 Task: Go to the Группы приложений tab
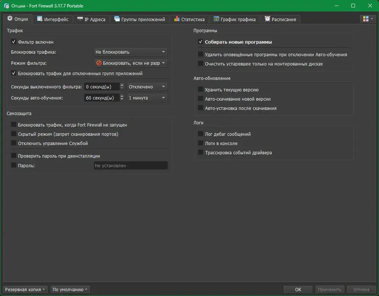click(x=140, y=19)
